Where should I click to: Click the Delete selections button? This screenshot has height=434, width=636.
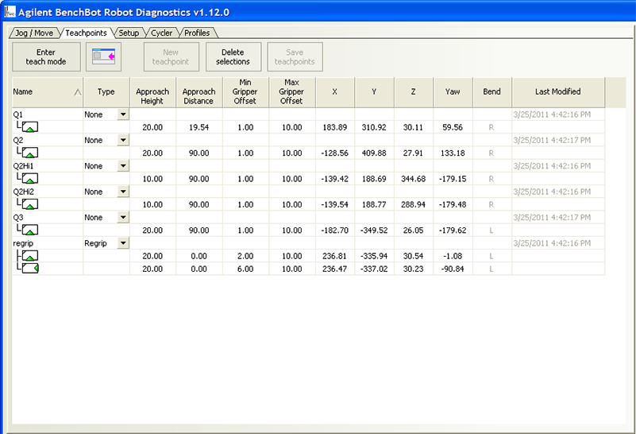click(233, 56)
